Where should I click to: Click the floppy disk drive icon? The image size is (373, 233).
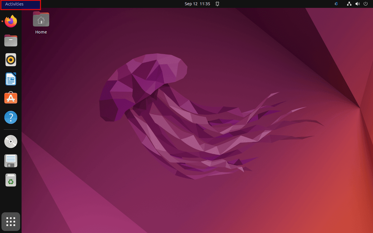[x=11, y=161]
